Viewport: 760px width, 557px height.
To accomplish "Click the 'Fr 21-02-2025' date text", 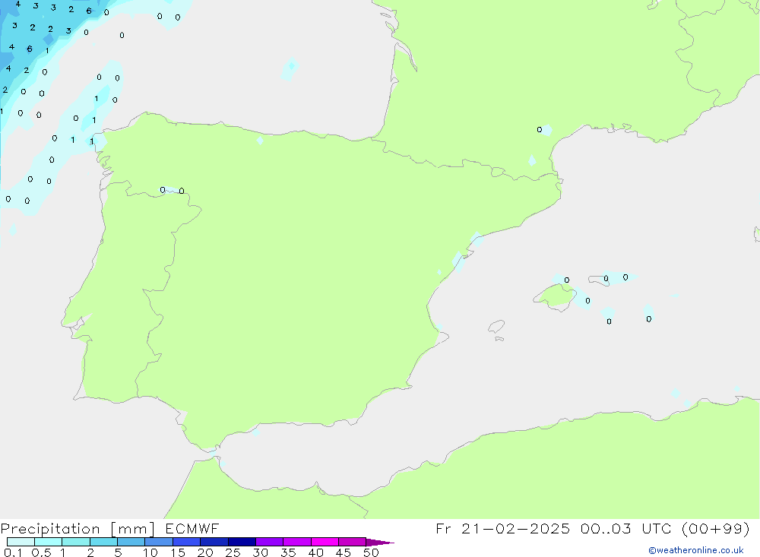I will click(502, 528).
